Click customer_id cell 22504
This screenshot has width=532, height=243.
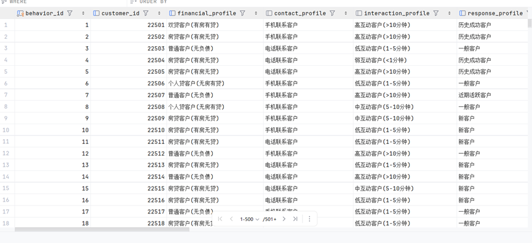pos(129,60)
